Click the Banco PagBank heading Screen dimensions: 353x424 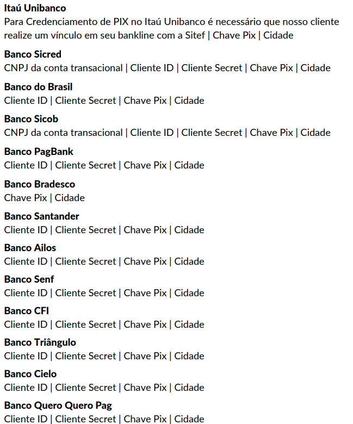click(39, 152)
